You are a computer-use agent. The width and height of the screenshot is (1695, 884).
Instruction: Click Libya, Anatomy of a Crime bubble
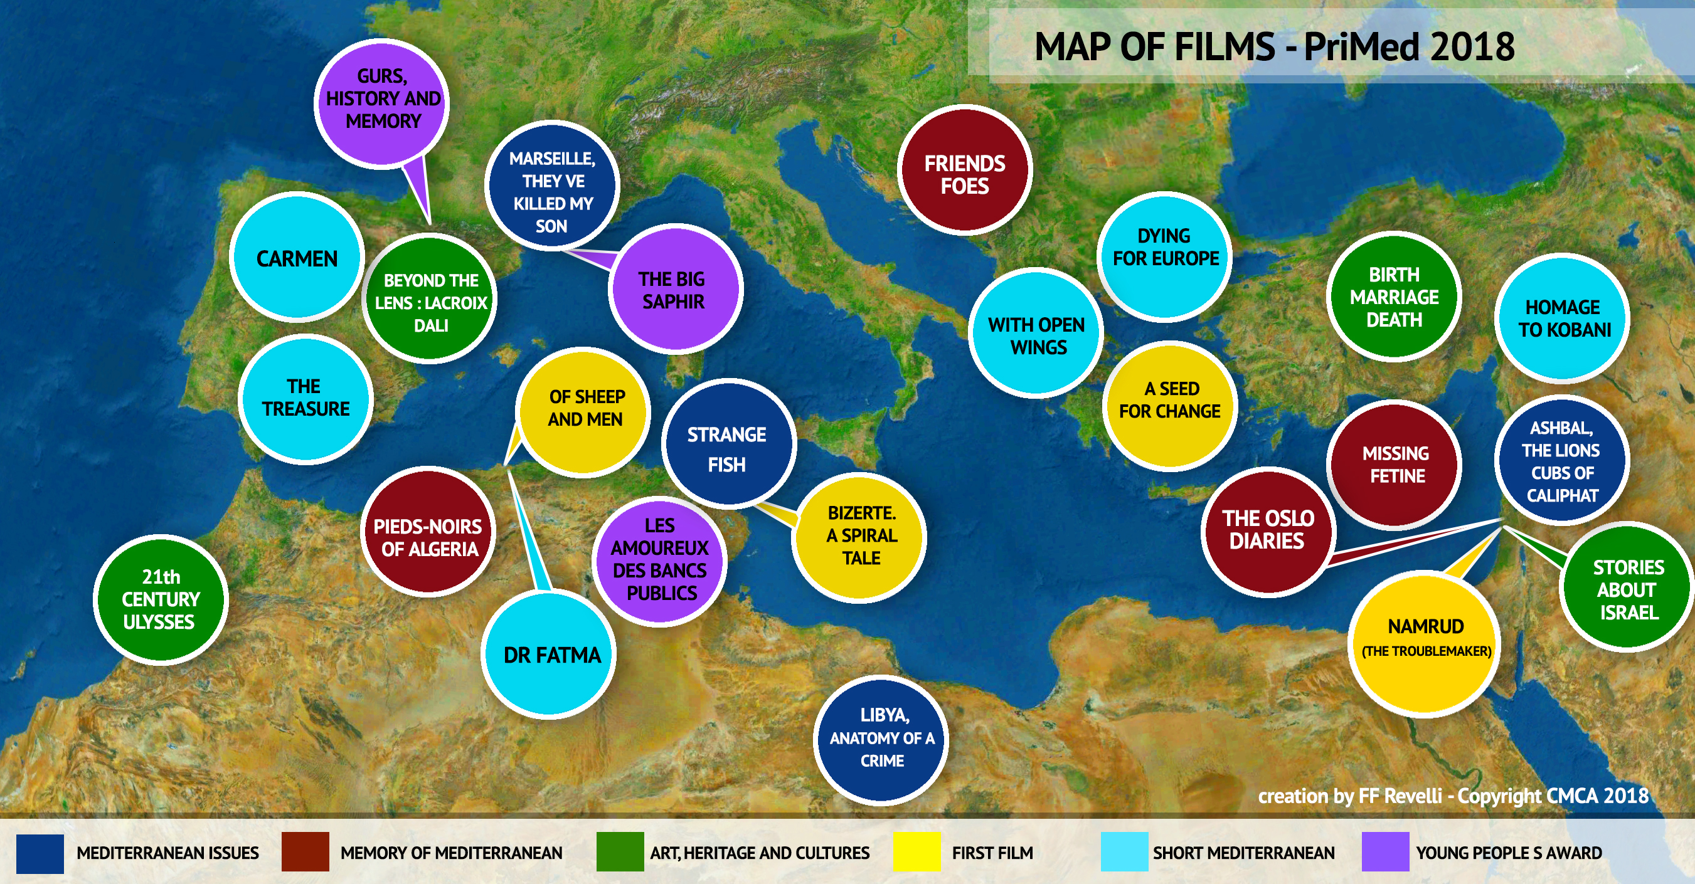click(881, 738)
